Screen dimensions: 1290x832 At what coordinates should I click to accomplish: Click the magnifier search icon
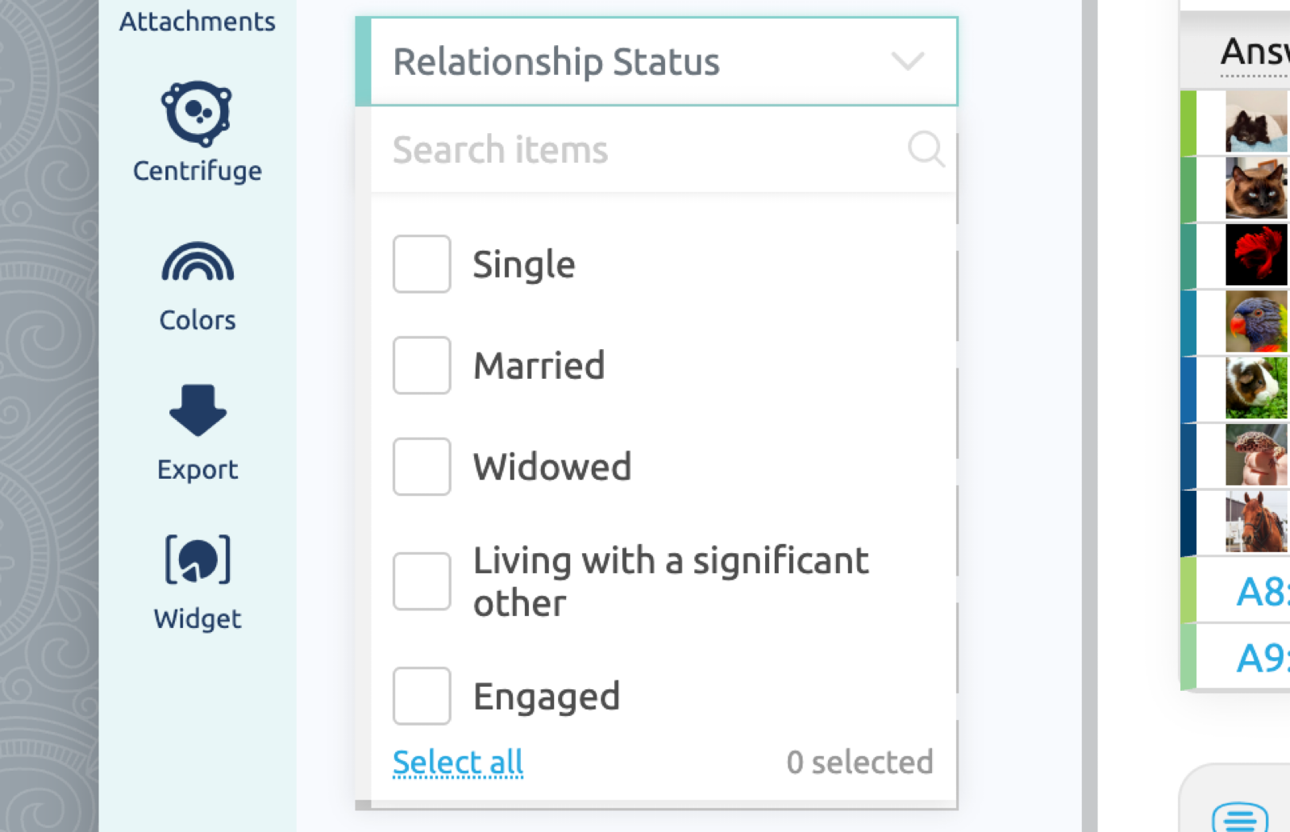pyautogui.click(x=926, y=149)
